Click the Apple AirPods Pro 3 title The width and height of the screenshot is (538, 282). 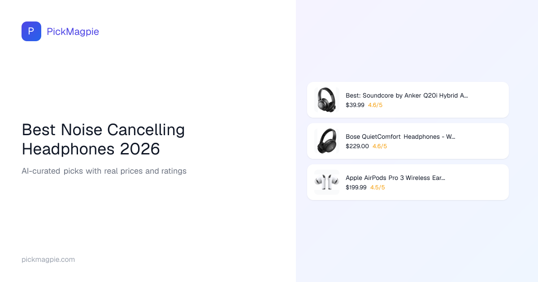pos(395,178)
